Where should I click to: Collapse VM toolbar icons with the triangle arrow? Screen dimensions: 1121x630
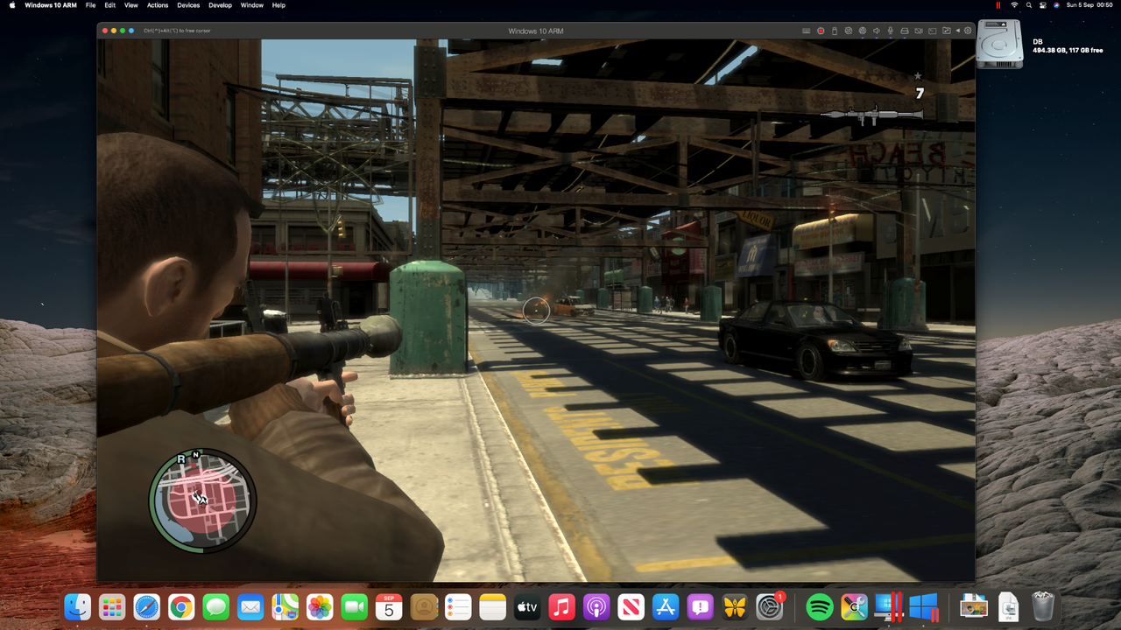pos(958,31)
